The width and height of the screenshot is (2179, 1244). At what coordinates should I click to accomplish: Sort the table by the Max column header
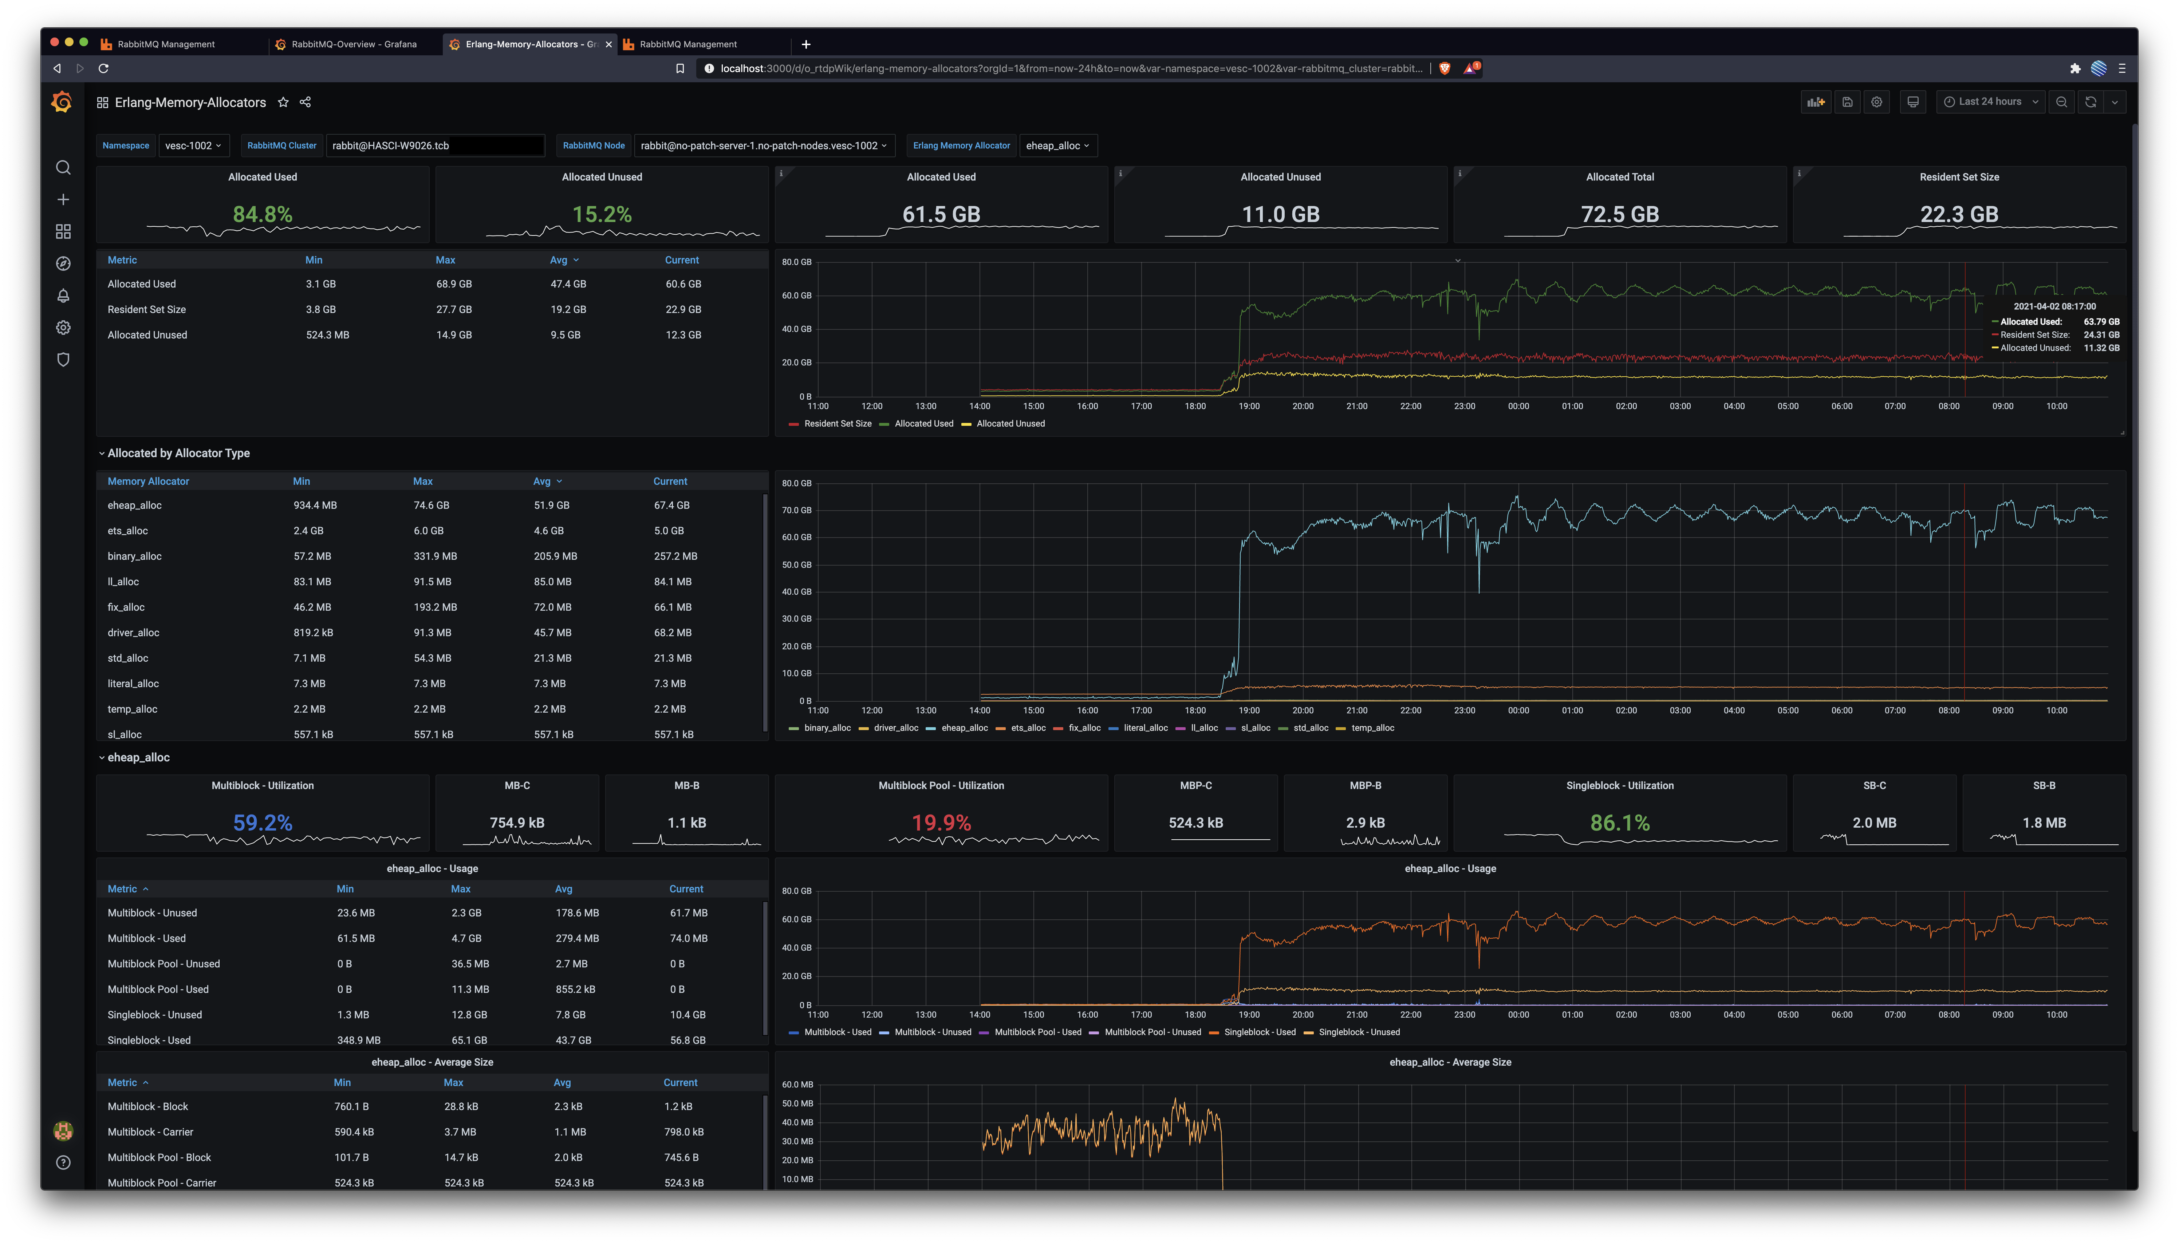(445, 261)
